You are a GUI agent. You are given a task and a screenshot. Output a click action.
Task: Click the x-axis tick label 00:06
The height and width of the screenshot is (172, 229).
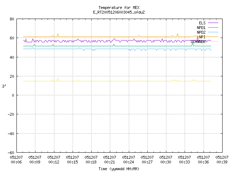(16, 162)
